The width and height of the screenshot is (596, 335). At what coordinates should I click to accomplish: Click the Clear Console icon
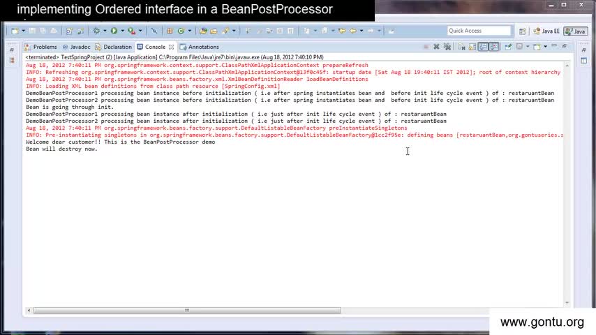[x=461, y=47]
